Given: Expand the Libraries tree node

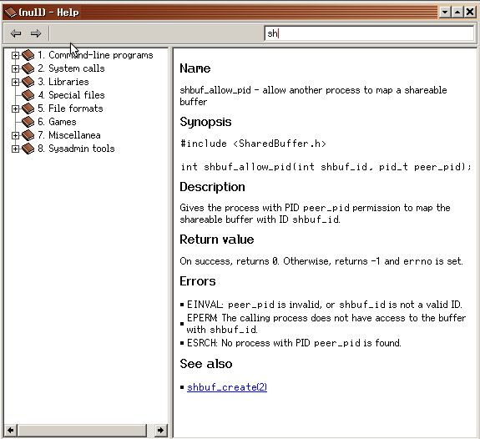Looking at the screenshot, I should [15, 82].
